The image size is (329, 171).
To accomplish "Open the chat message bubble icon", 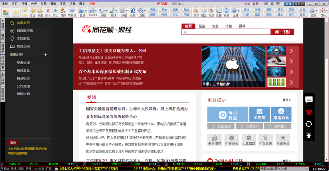I will tap(309, 100).
